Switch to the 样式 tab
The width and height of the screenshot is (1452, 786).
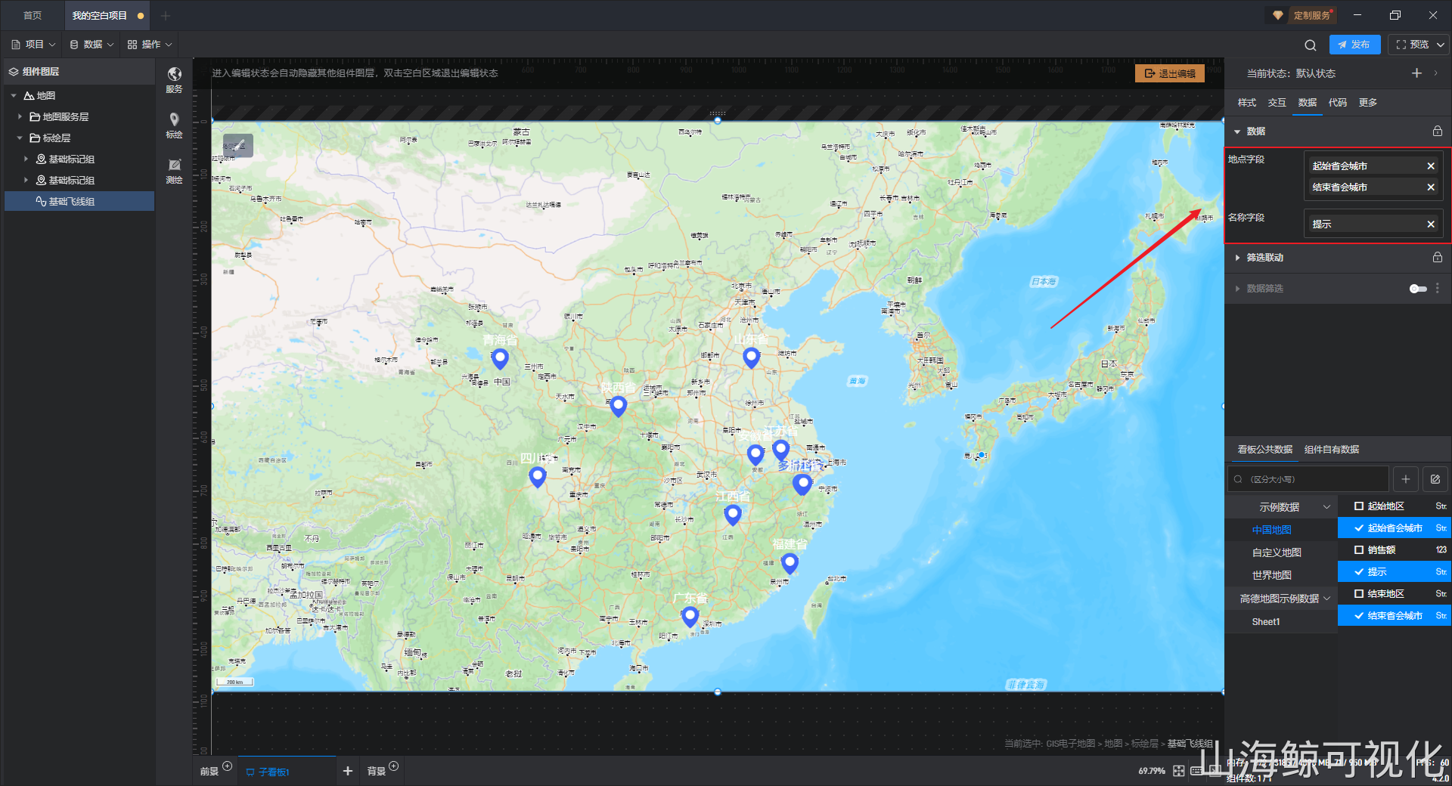coord(1246,103)
